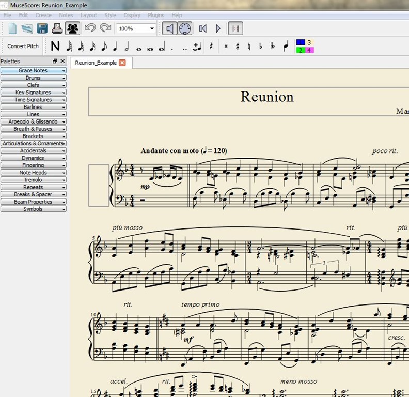The height and width of the screenshot is (397, 409).
Task: Click the undo arrow icon
Action: click(x=90, y=28)
